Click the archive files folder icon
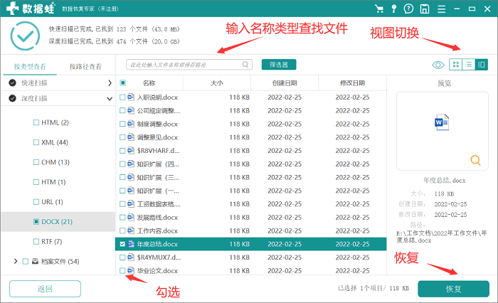The image size is (498, 303). tap(36, 261)
